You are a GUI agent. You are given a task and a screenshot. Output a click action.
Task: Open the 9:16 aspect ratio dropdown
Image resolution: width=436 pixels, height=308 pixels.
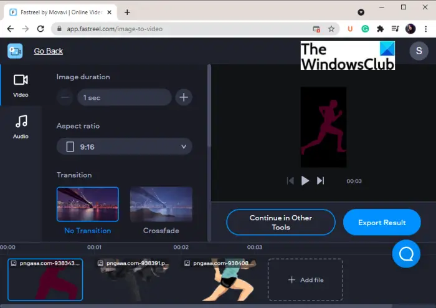click(x=125, y=147)
